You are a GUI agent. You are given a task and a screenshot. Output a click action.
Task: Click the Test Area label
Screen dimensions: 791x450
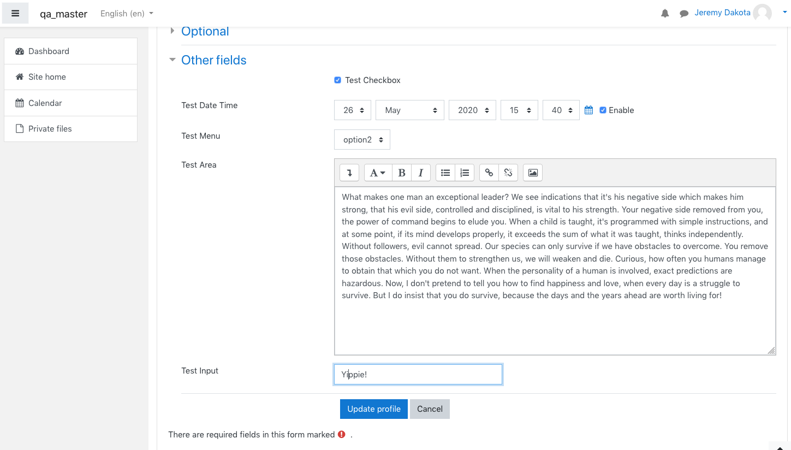tap(199, 165)
